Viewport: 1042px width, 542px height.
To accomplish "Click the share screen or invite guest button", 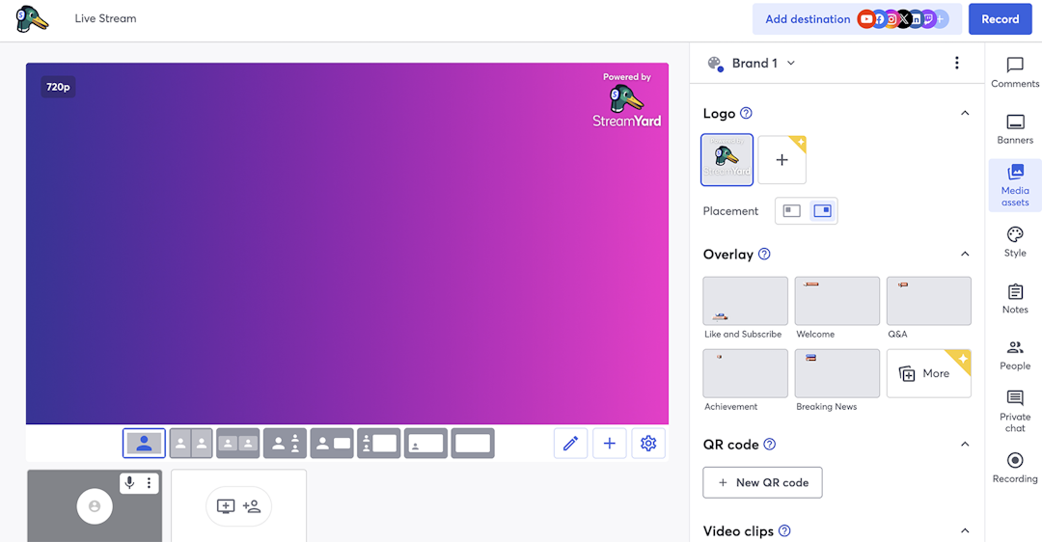I will (x=238, y=506).
